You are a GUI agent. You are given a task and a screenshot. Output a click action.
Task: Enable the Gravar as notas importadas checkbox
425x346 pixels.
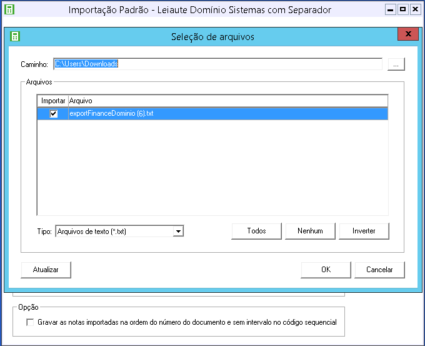click(30, 323)
